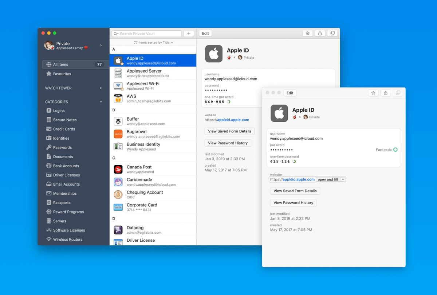Click View Saved Form Details in main window

(x=229, y=131)
